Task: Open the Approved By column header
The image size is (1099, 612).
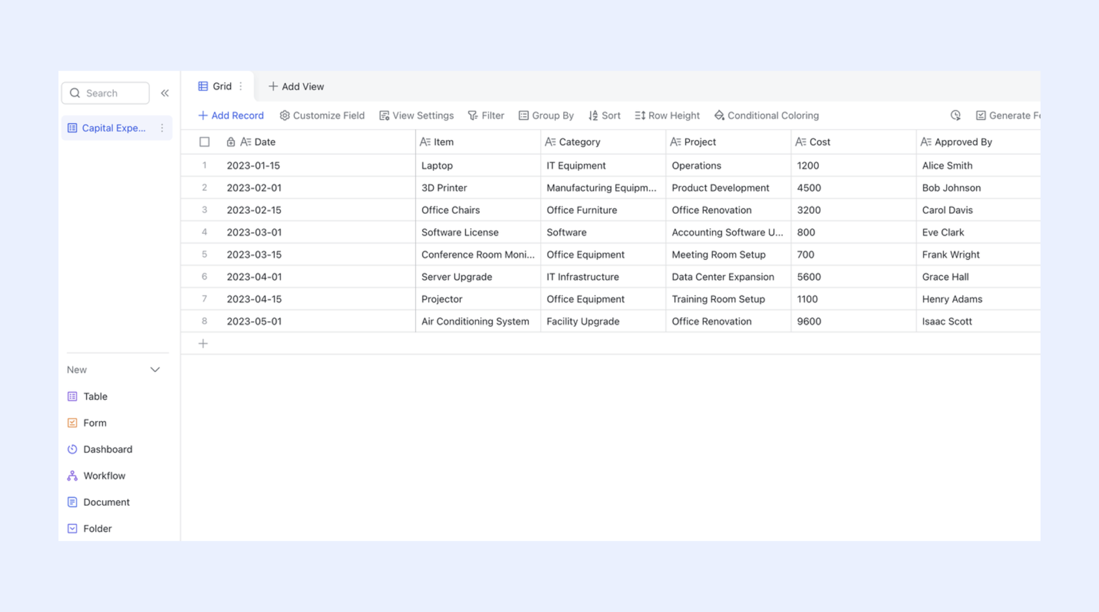Action: pos(979,142)
